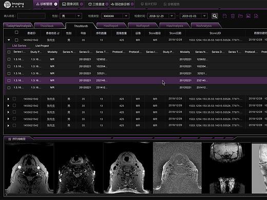
Task: Sort by the 图像数量 column header
Action: coord(122,33)
